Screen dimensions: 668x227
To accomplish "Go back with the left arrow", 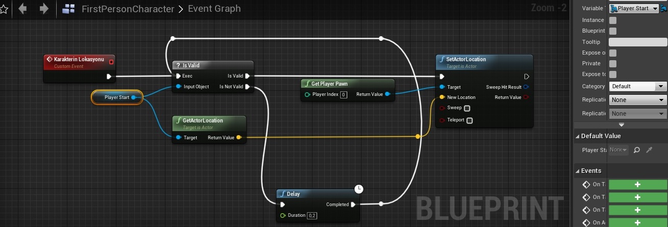I will click(x=22, y=9).
